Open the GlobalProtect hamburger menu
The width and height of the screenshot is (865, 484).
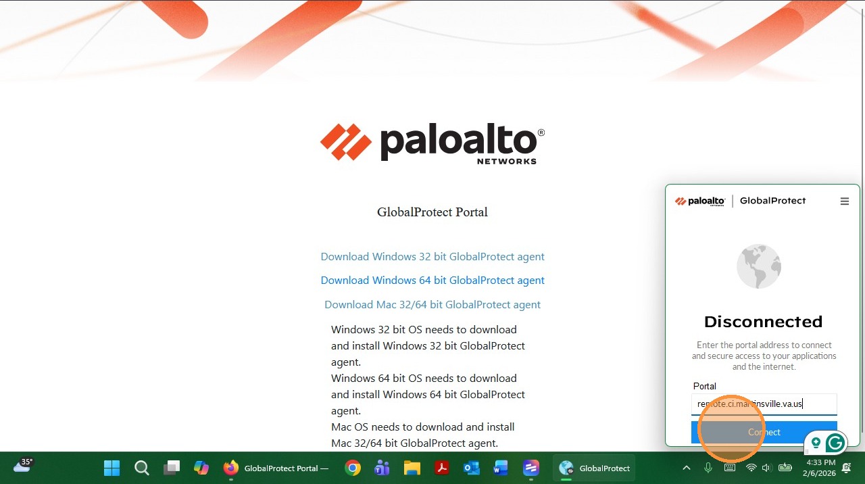tap(844, 201)
